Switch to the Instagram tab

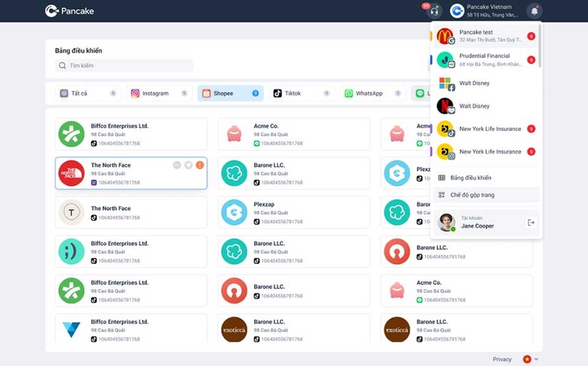point(159,93)
